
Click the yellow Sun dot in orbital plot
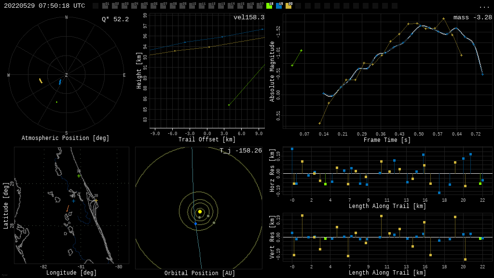pos(200,211)
